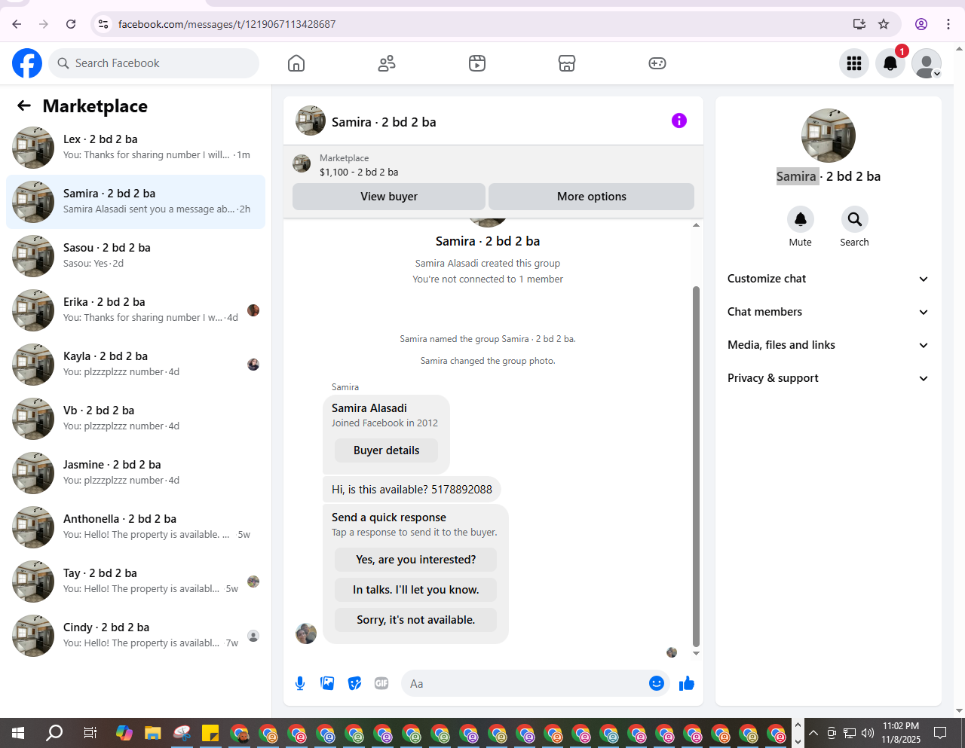Open Chrome profile icon in toolbar
The image size is (965, 748).
921,24
